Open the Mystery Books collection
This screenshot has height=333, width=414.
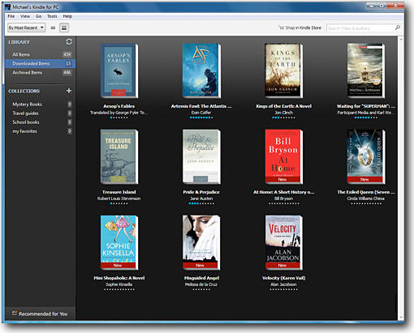pos(40,105)
